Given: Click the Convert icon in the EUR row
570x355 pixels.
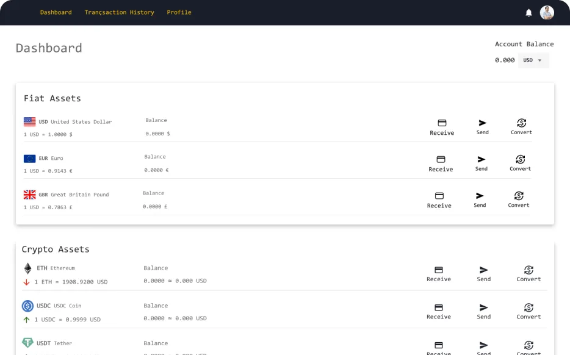Looking at the screenshot, I should [x=520, y=159].
